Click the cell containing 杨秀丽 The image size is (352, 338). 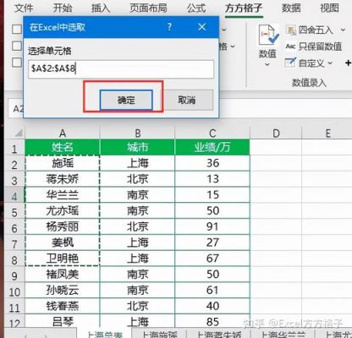tap(63, 226)
